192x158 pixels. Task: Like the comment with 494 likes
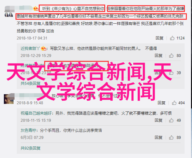coord(174,103)
